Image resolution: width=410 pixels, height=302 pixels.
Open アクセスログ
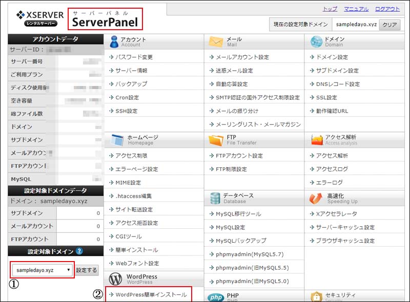click(x=332, y=169)
